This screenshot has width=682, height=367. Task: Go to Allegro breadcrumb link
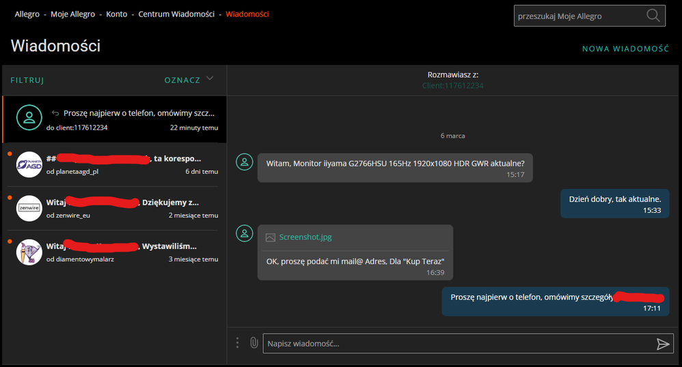27,14
